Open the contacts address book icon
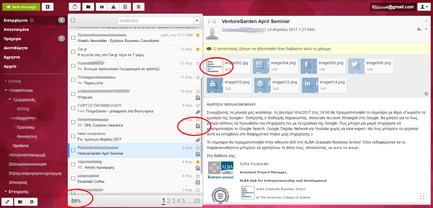433x208 pixels. coord(48,7)
